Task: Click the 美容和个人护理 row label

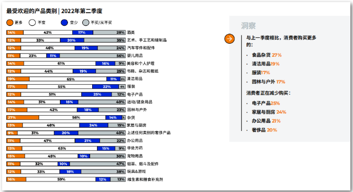Action: tap(141, 64)
